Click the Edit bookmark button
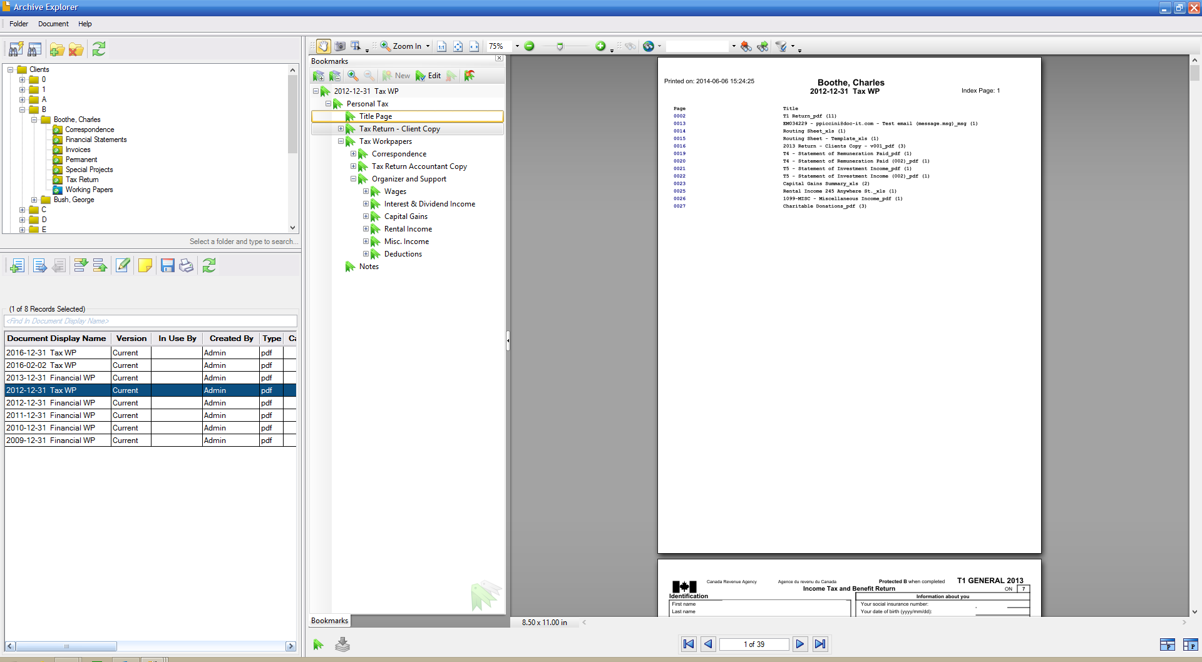This screenshot has height=662, width=1202. (x=428, y=75)
